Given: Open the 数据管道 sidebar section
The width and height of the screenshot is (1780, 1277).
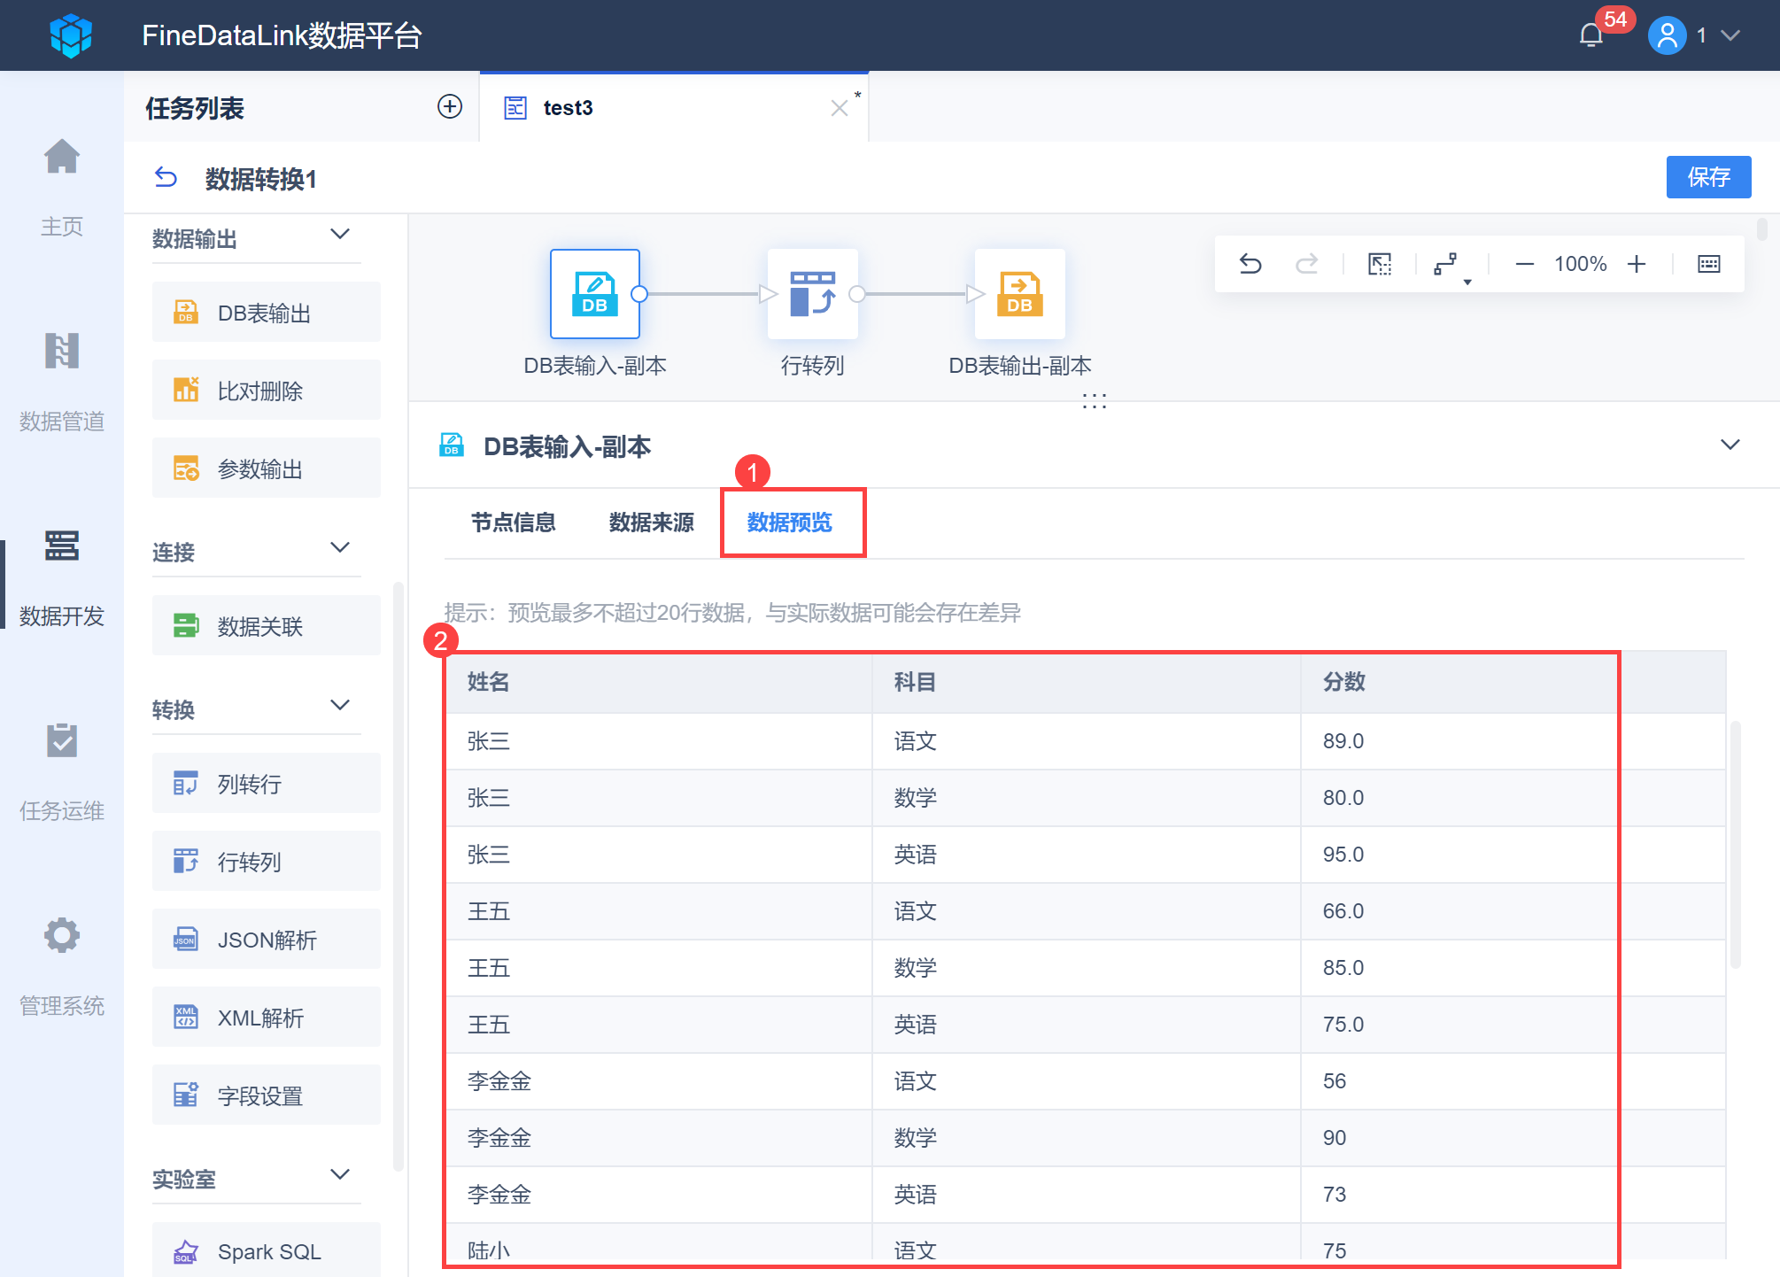Looking at the screenshot, I should point(62,381).
